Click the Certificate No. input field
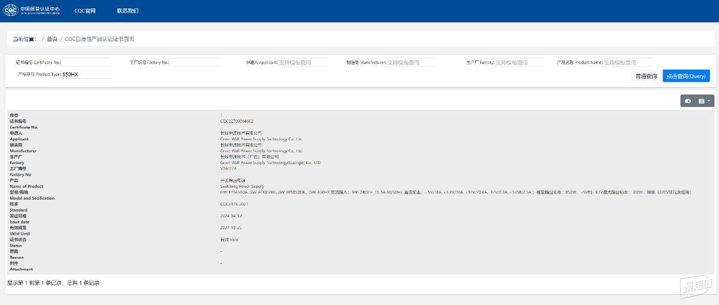Image resolution: width=719 pixels, height=305 pixels. [x=86, y=62]
